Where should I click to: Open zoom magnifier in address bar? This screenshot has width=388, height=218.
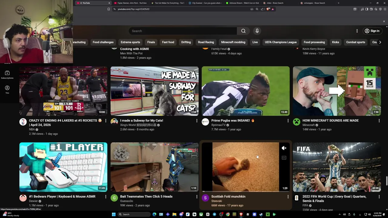coord(257,9)
